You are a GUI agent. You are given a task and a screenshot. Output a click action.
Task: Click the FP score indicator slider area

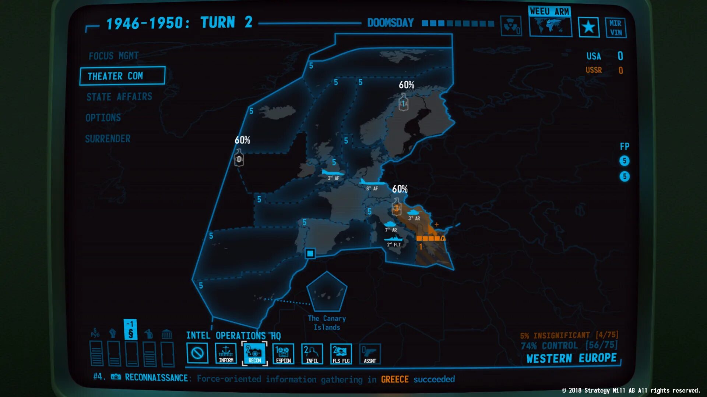coord(625,161)
